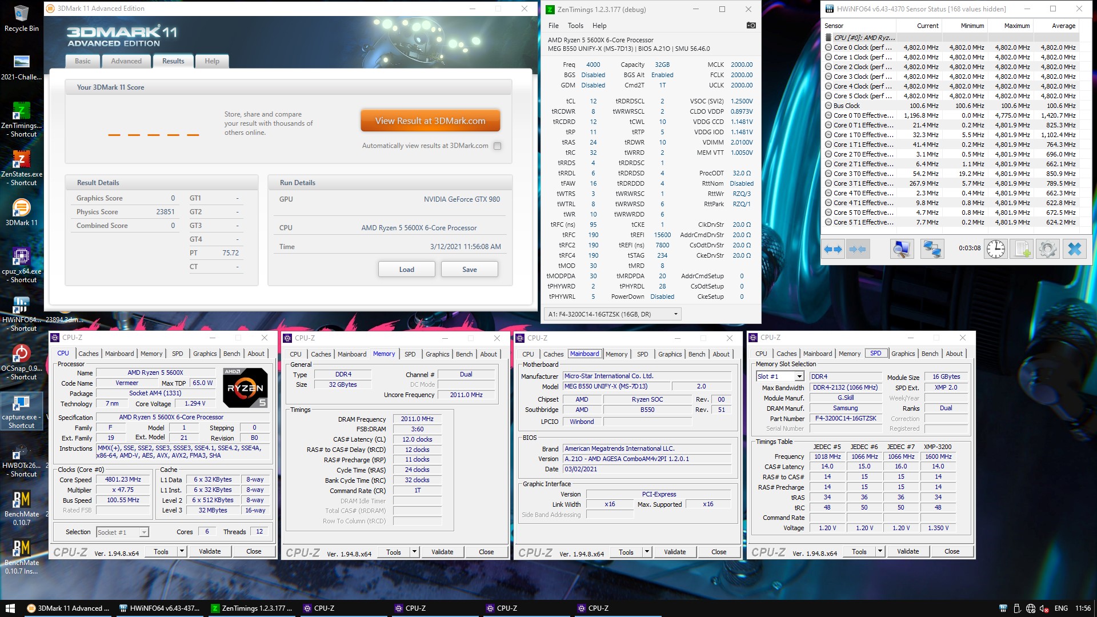This screenshot has height=617, width=1097.
Task: Select the BenchMate 0.10.7 Ins... desktop icon
Action: point(21,556)
